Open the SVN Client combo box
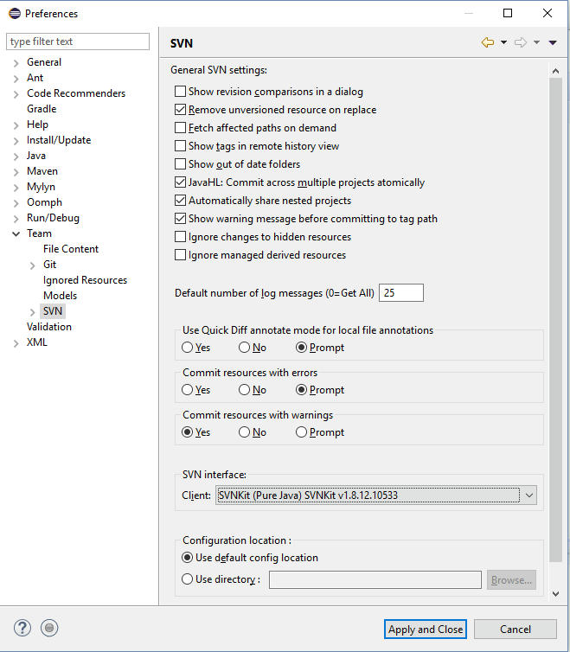This screenshot has height=652, width=570. point(376,495)
